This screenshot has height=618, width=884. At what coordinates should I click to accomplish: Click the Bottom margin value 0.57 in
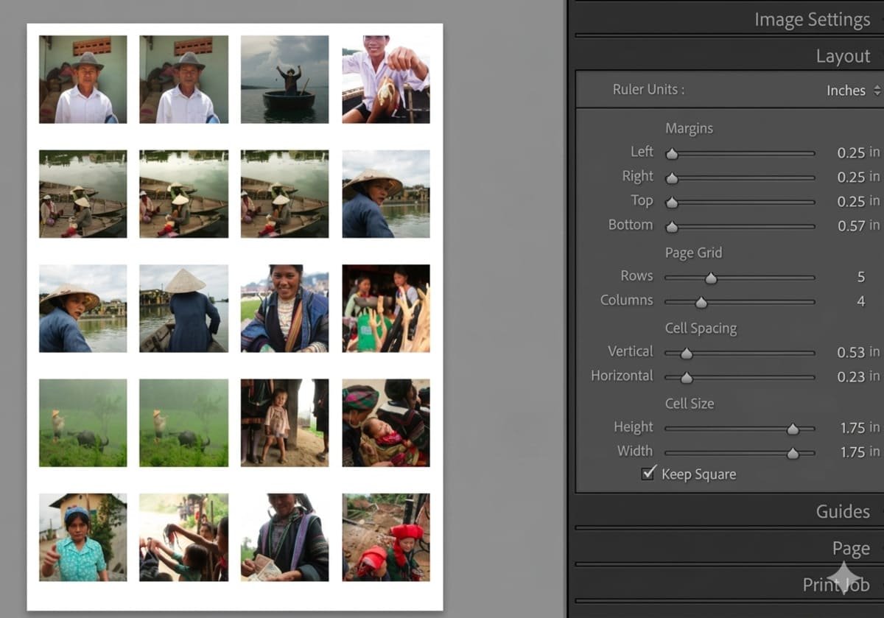[858, 225]
